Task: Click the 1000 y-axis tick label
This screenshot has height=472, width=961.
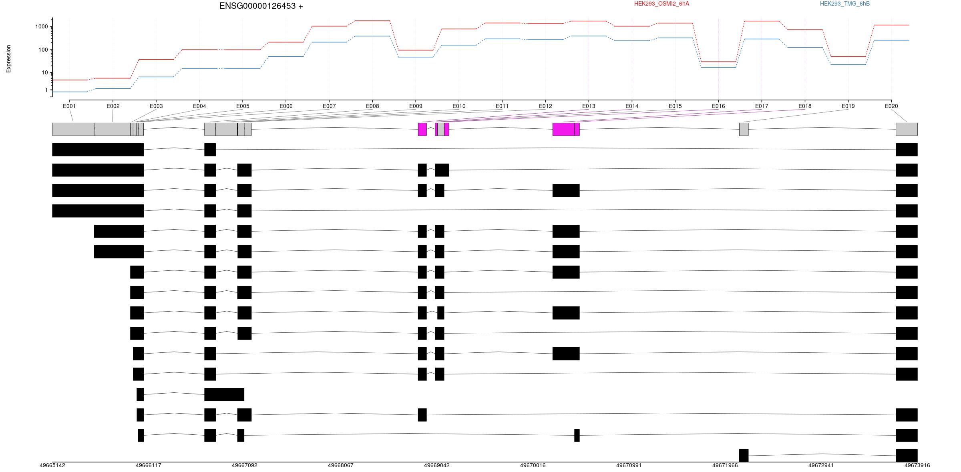Action: [x=42, y=27]
